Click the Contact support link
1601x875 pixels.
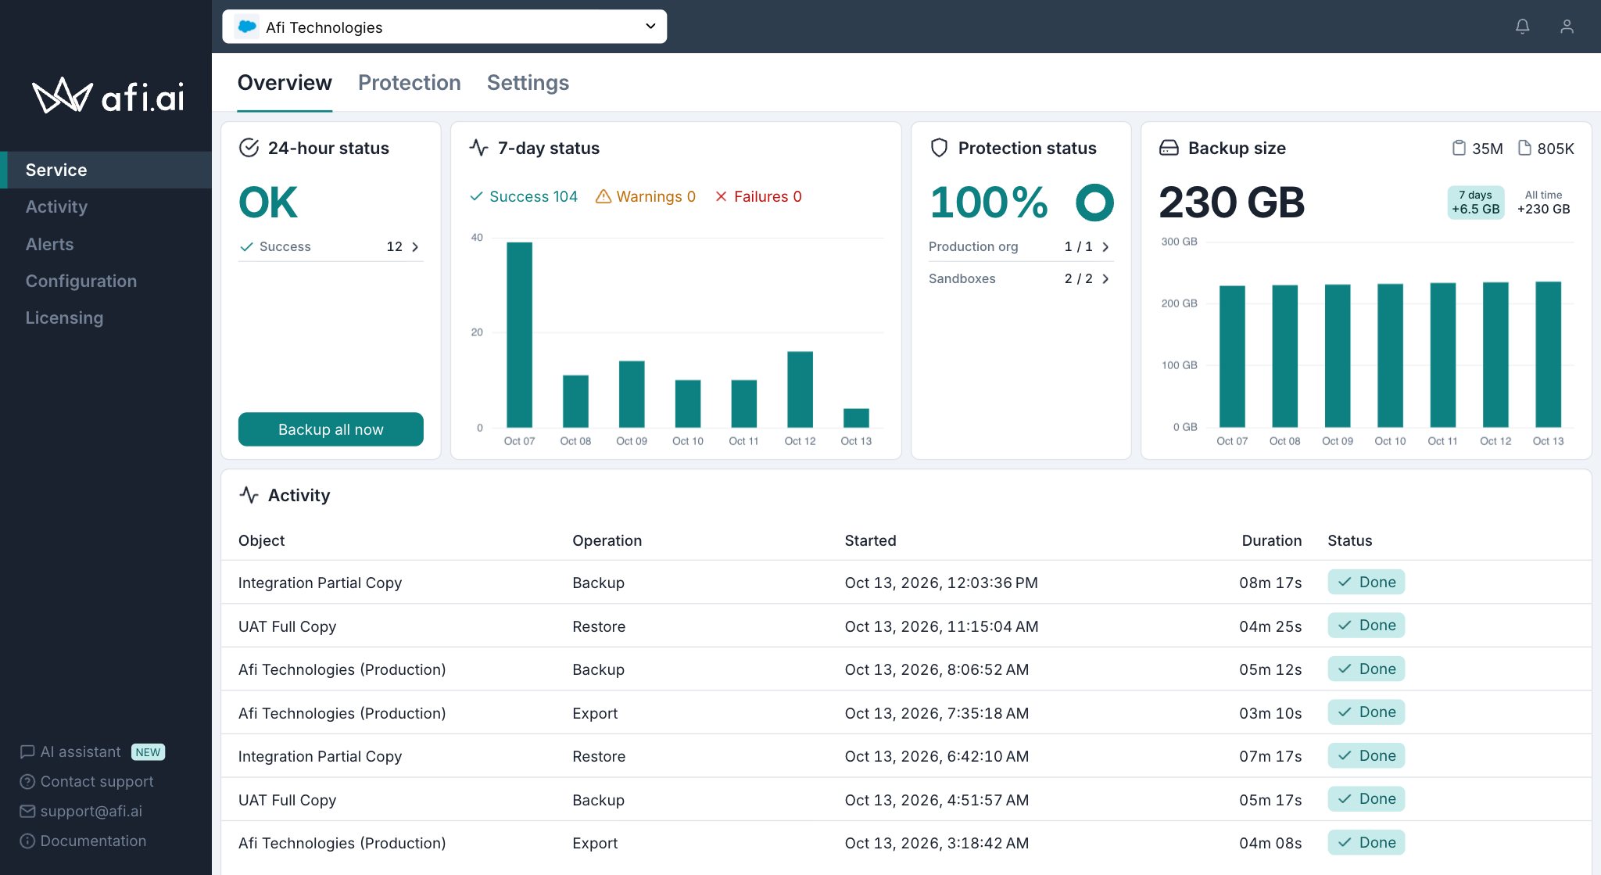97,781
